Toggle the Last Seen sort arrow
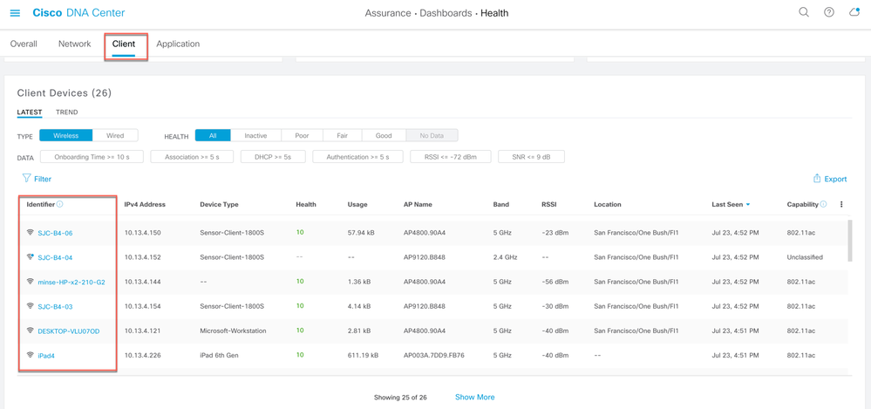The image size is (871, 409). [748, 204]
